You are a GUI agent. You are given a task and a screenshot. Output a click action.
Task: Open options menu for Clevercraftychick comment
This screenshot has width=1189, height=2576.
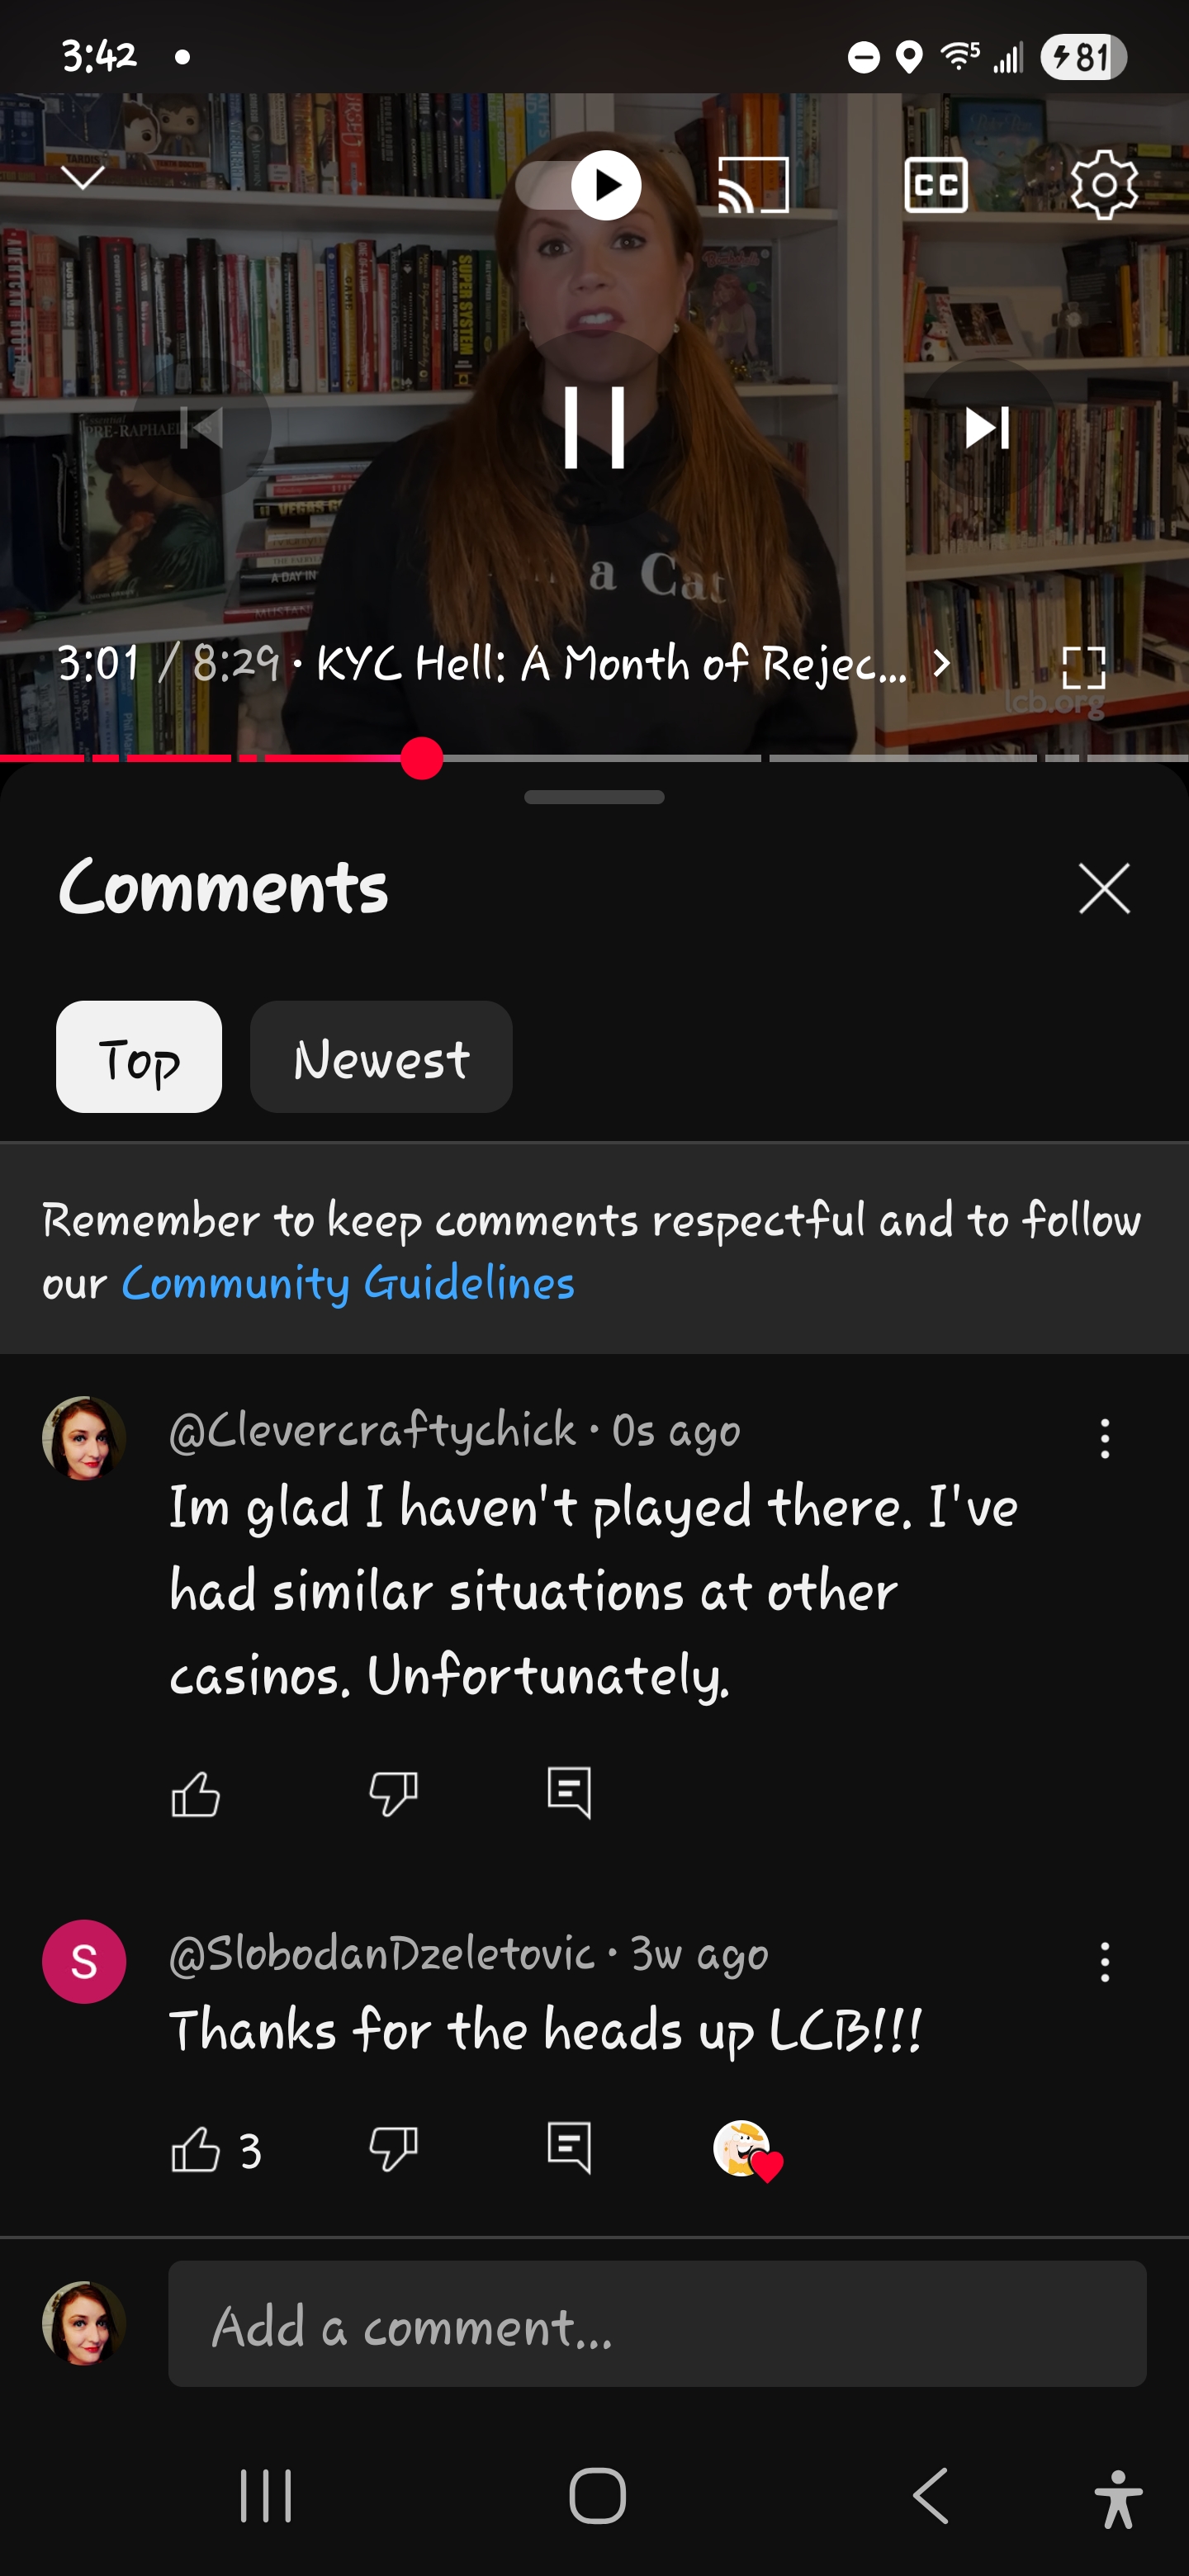(1104, 1438)
